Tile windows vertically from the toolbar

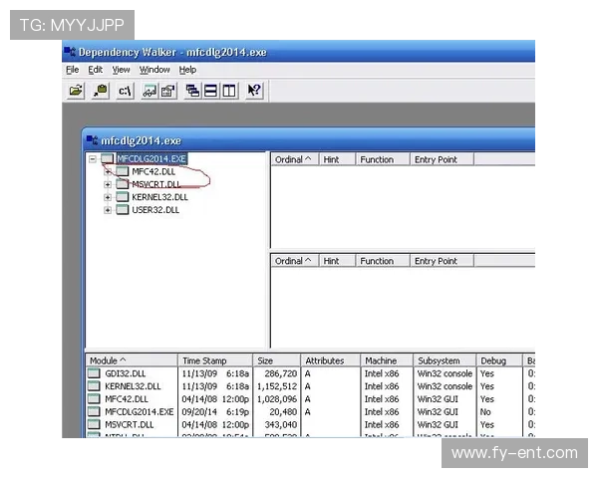point(229,91)
